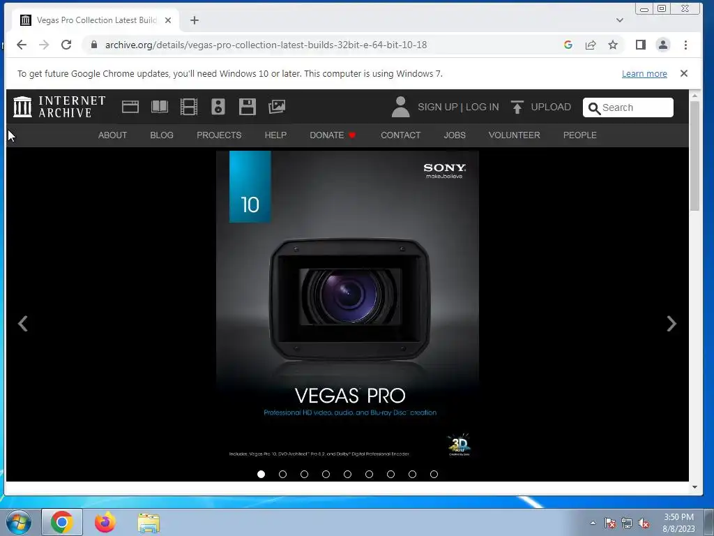The height and width of the screenshot is (536, 714).
Task: Open the BLOG menu item
Action: click(162, 135)
